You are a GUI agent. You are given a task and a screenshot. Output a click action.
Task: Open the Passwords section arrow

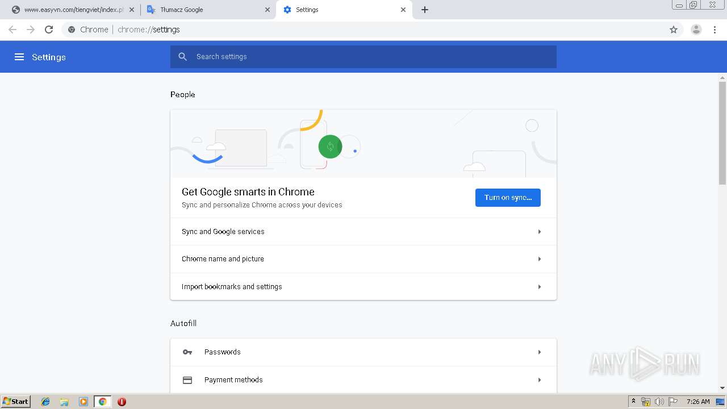[540, 352]
